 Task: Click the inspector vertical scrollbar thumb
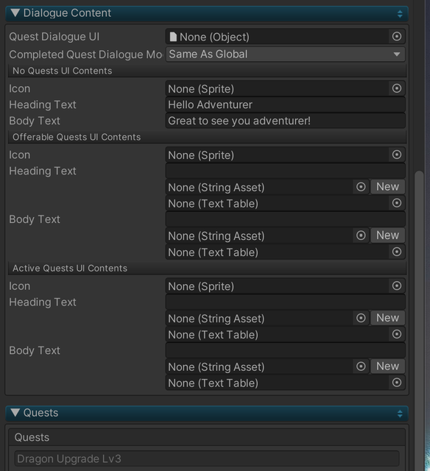pyautogui.click(x=419, y=321)
